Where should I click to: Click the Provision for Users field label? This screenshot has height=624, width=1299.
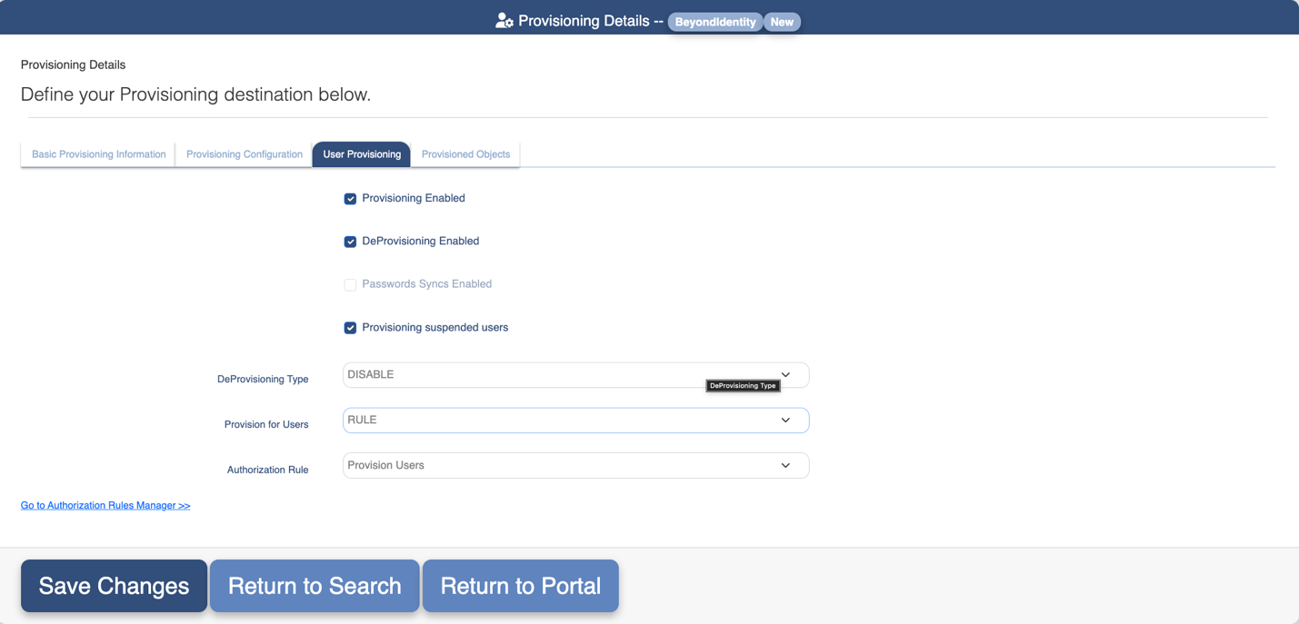pyautogui.click(x=266, y=425)
